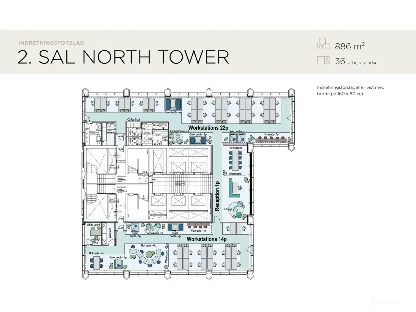Click the 36 arbejdspladser workstation icon

tap(323, 60)
